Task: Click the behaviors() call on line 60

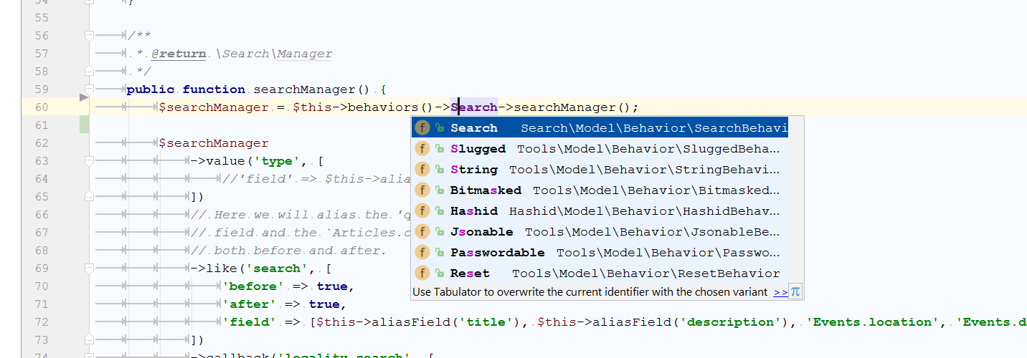Action: [391, 107]
